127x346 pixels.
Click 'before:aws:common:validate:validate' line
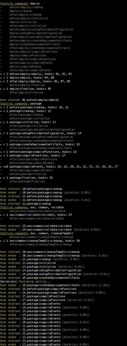[33, 211]
